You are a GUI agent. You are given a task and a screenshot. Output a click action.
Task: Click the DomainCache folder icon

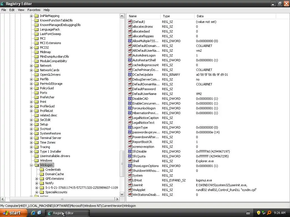pyautogui.click(x=42, y=174)
